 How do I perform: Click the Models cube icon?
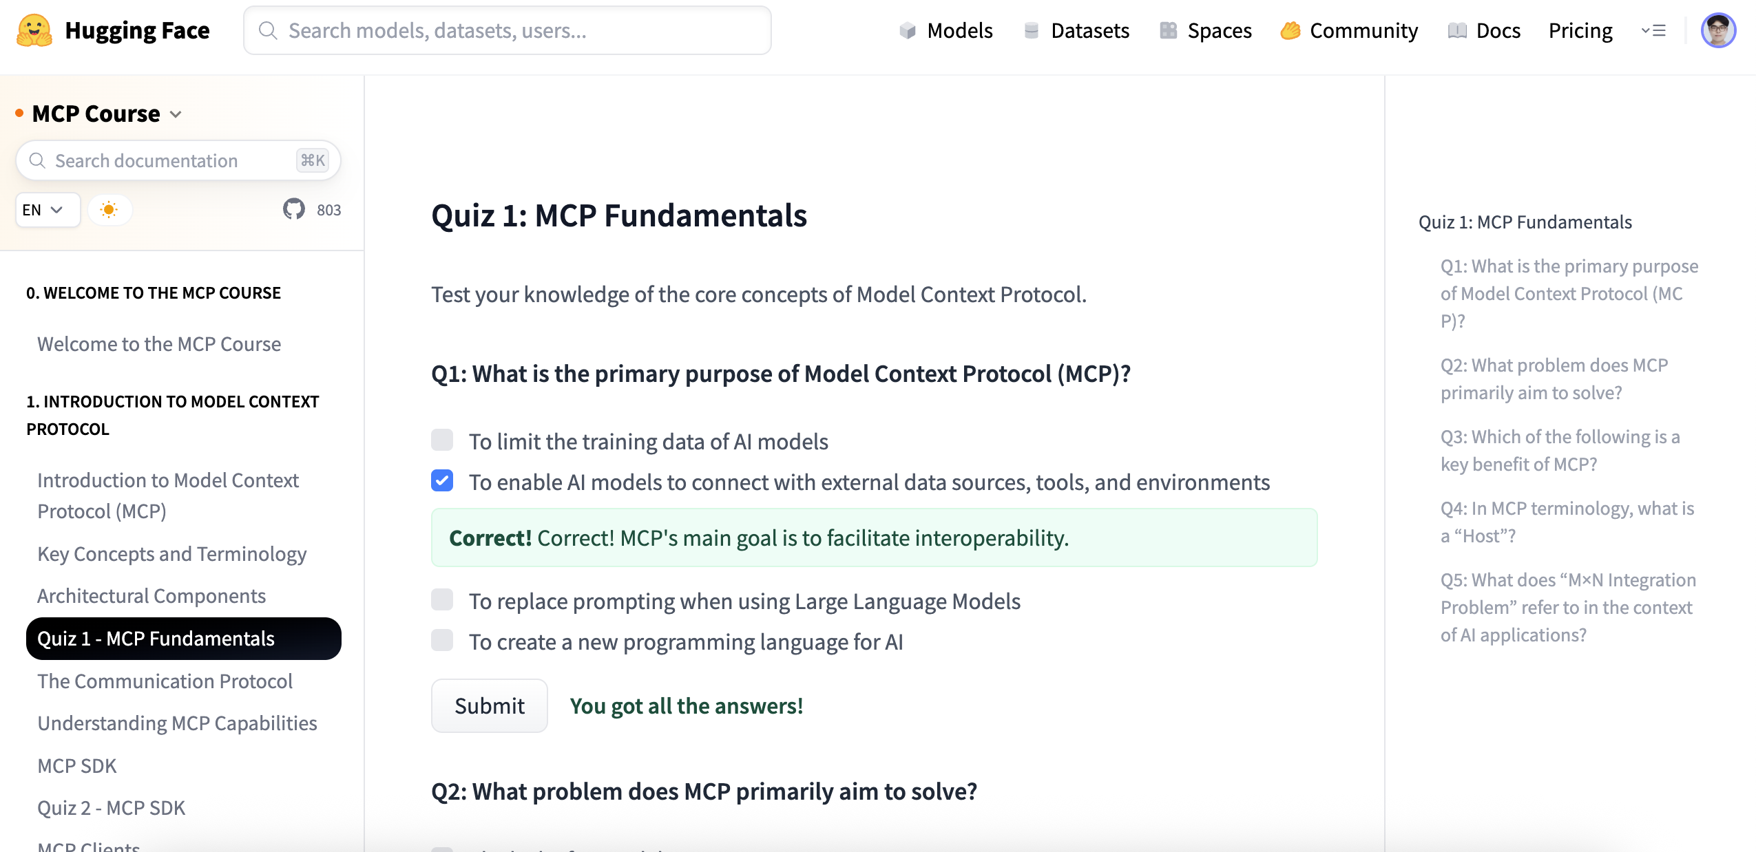coord(908,30)
